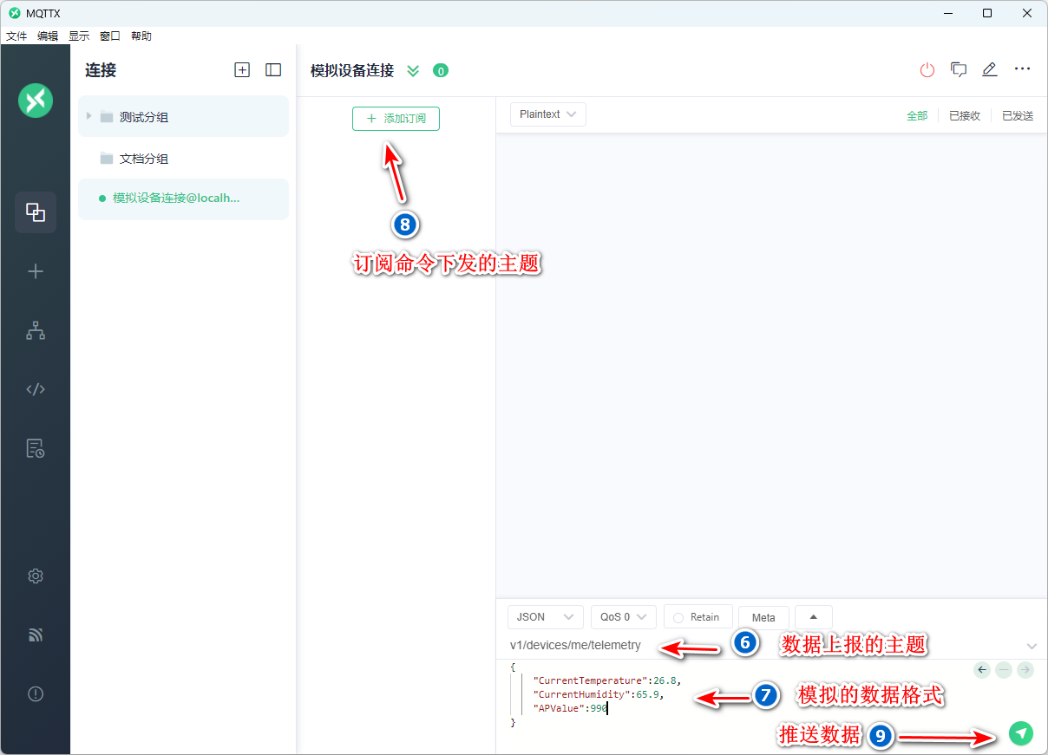Open the 文件 menu
The image size is (1048, 755).
pos(16,36)
